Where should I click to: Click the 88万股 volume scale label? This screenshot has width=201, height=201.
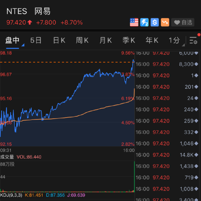coord(7,164)
